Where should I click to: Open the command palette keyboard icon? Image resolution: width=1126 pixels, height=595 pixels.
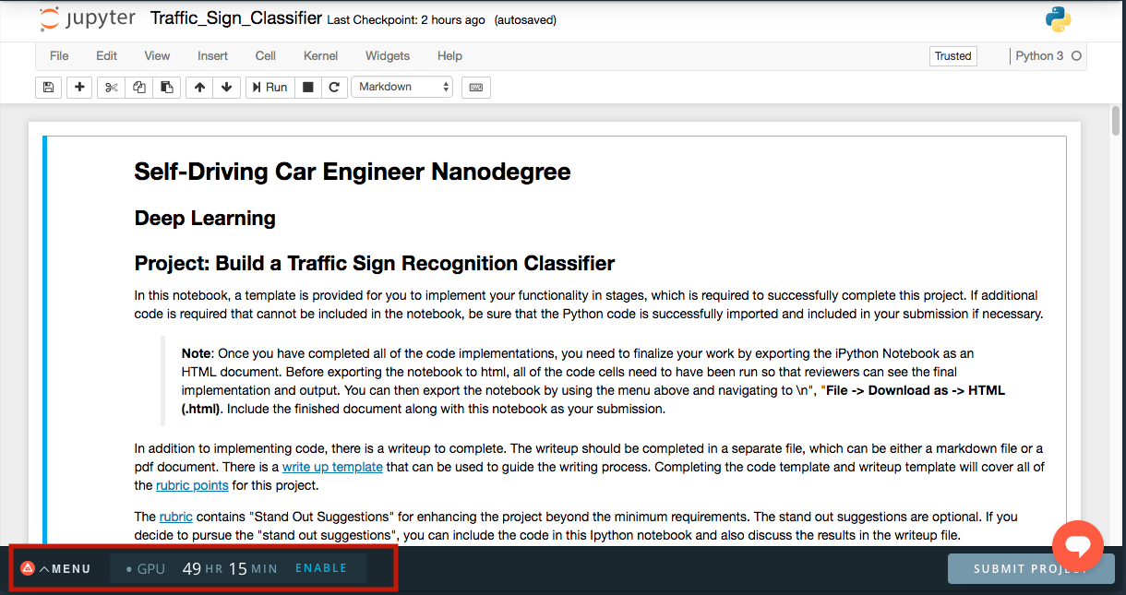pos(476,87)
